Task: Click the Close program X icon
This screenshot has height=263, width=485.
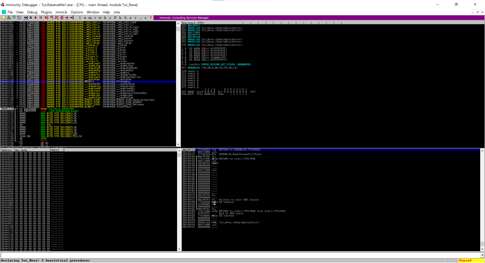Action: (x=31, y=18)
